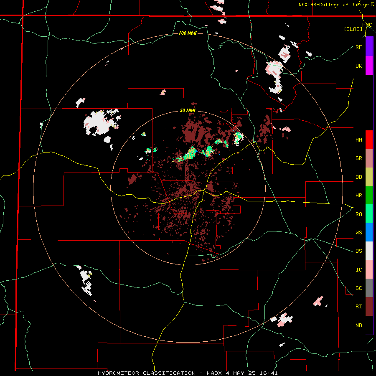Click the UK magenta legend swatch
The image size is (376, 376).
click(x=369, y=66)
